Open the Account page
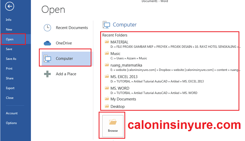245x141 pixels. 12,113
